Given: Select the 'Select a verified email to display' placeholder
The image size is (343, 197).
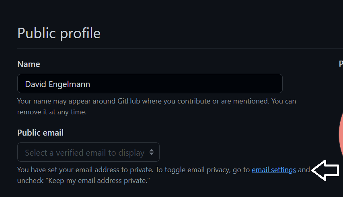Looking at the screenshot, I should tap(85, 153).
